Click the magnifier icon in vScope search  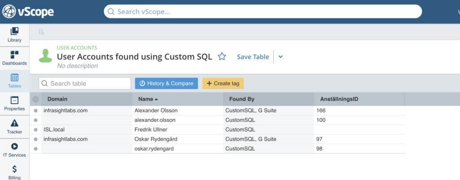pyautogui.click(x=111, y=12)
